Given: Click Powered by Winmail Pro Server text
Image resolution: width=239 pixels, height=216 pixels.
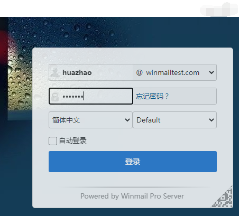Looking at the screenshot, I should point(132,196).
